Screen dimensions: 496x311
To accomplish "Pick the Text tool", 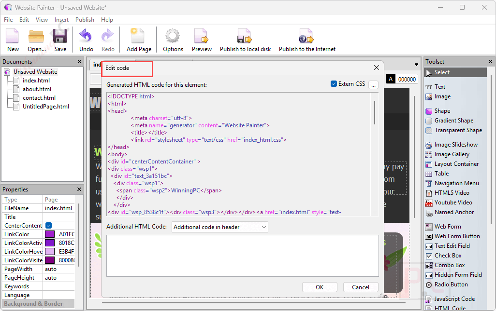I will point(435,87).
